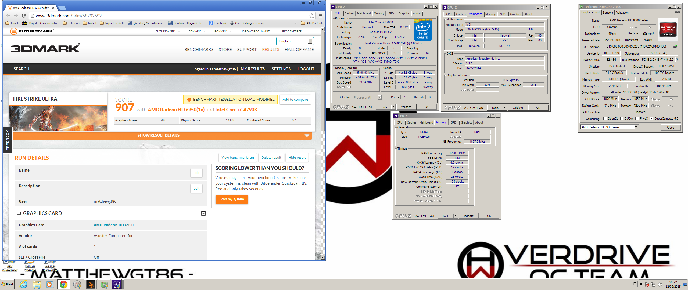688x290 pixels.
Task: Click View benchmark run button
Action: tap(238, 158)
